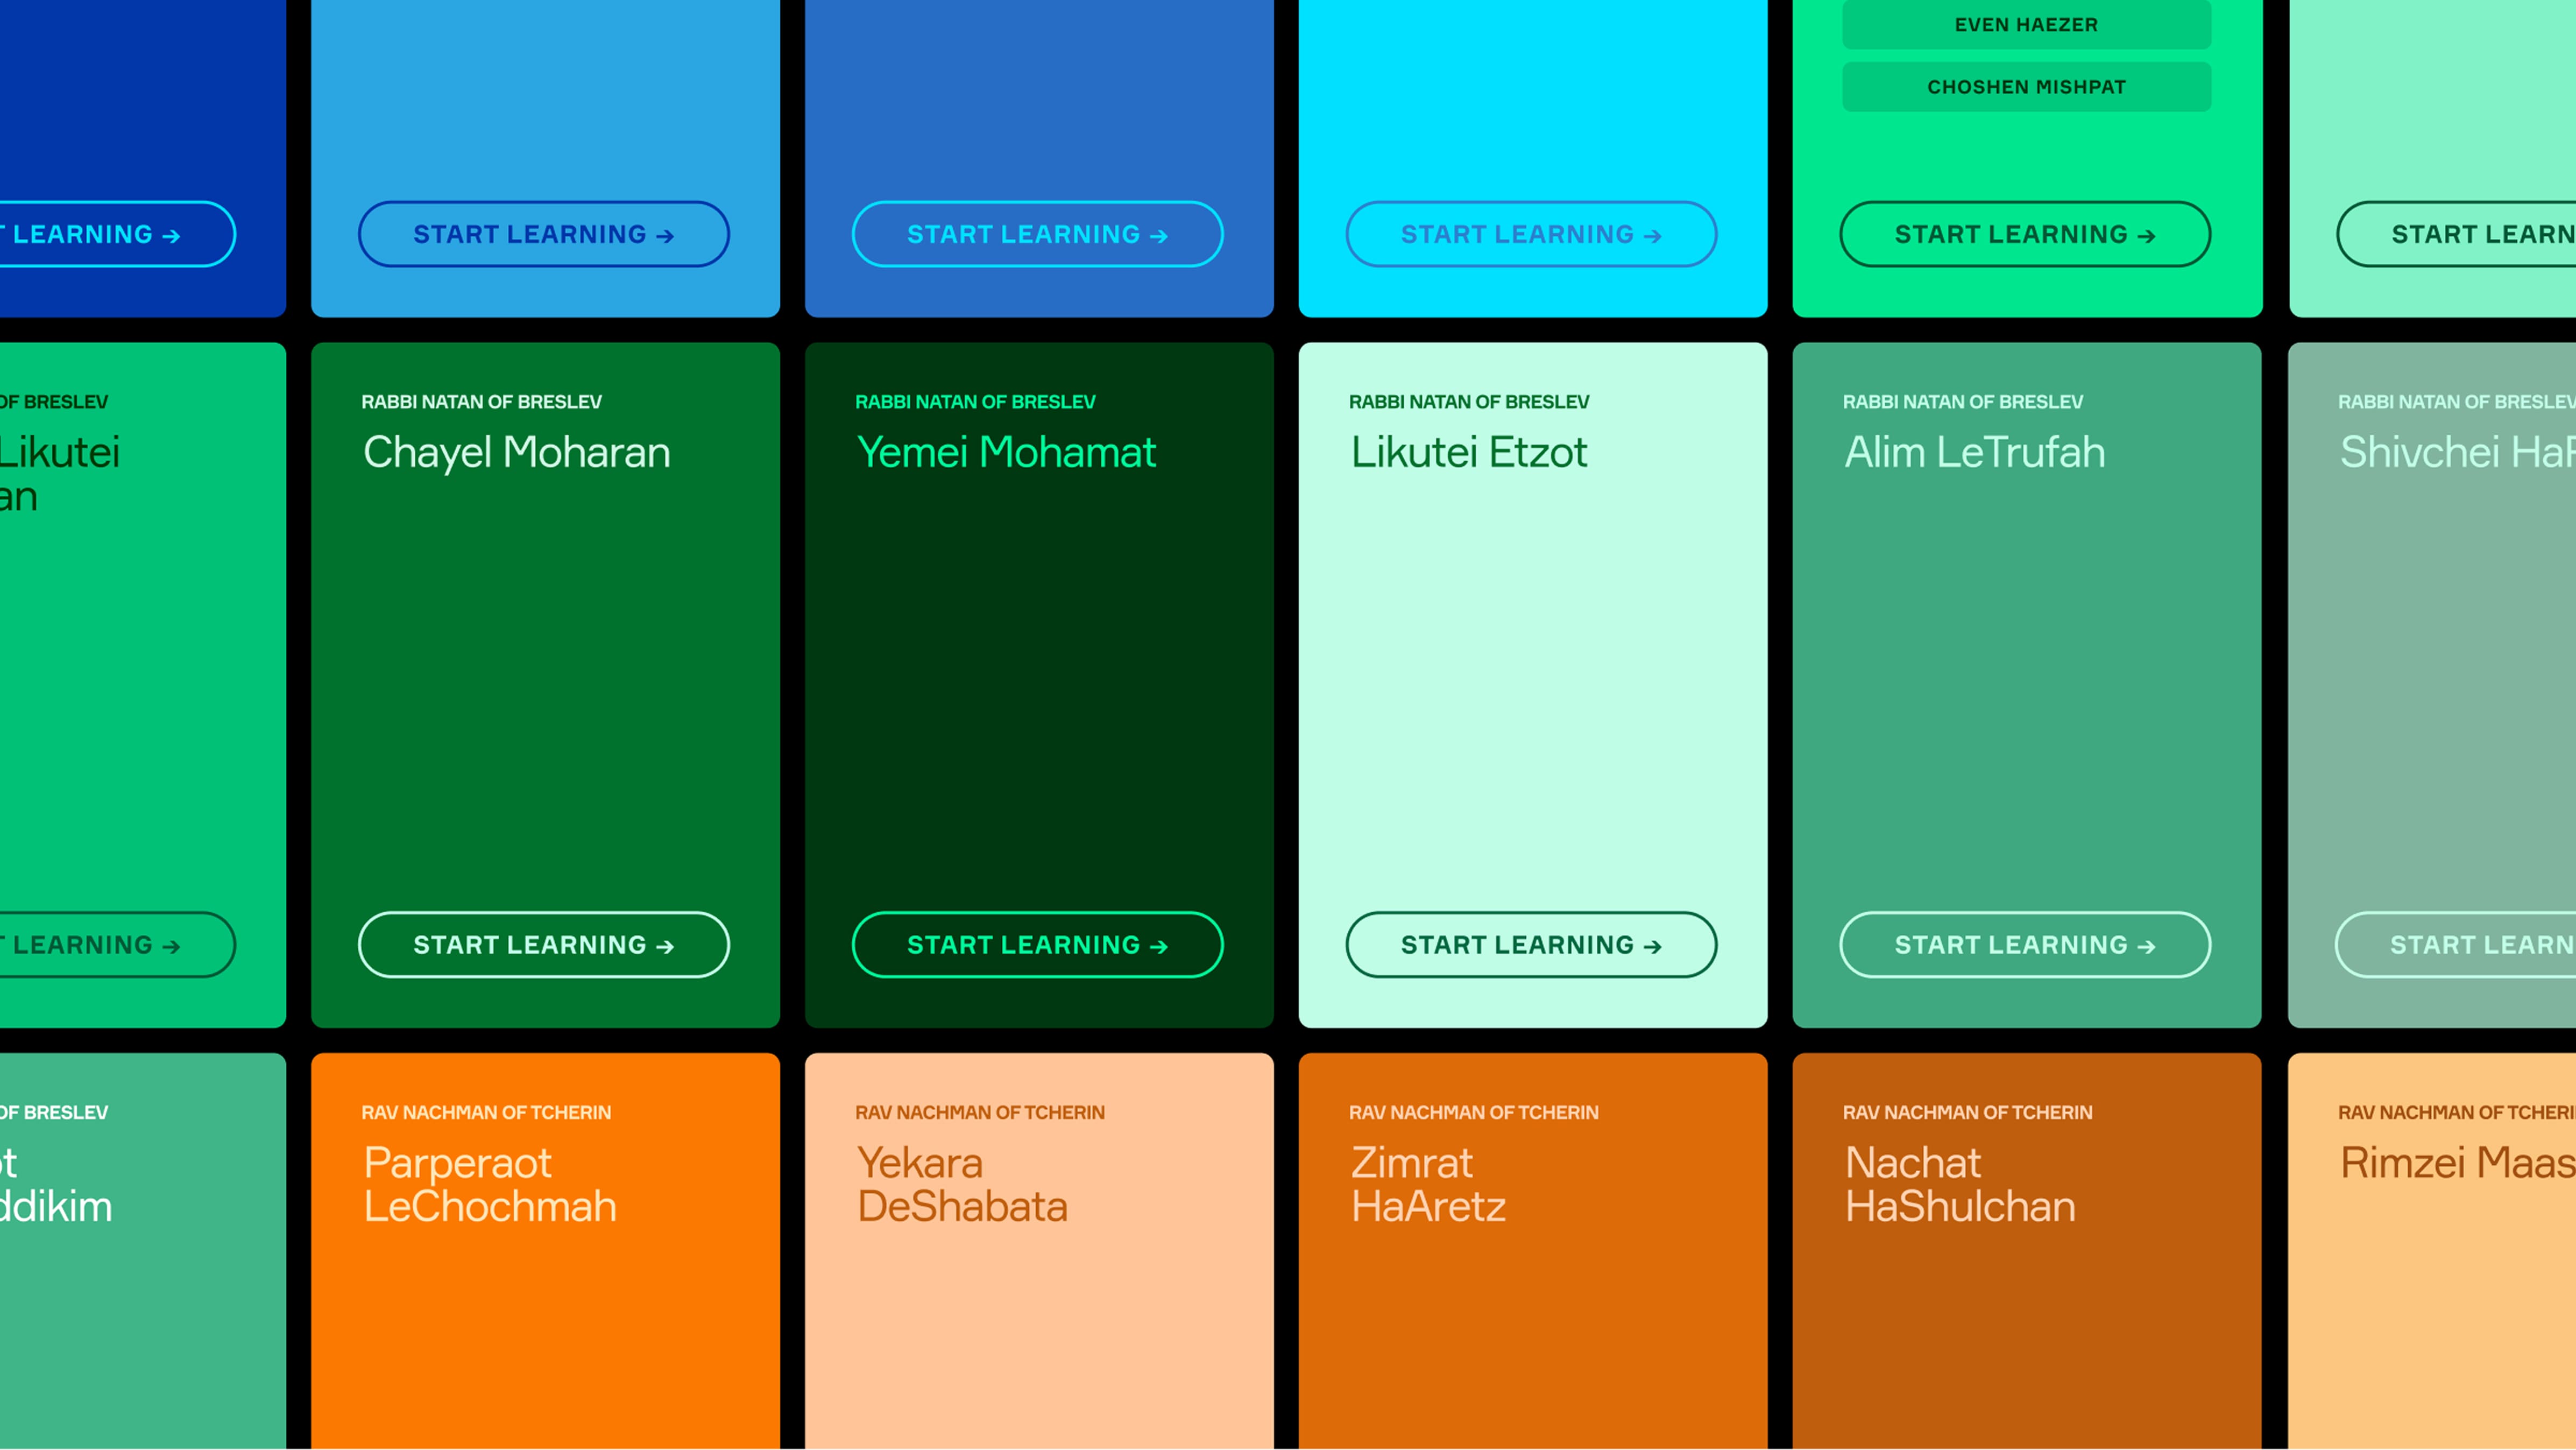2576x1450 pixels.
Task: Select the Choshen Mishpat section
Action: [2026, 87]
